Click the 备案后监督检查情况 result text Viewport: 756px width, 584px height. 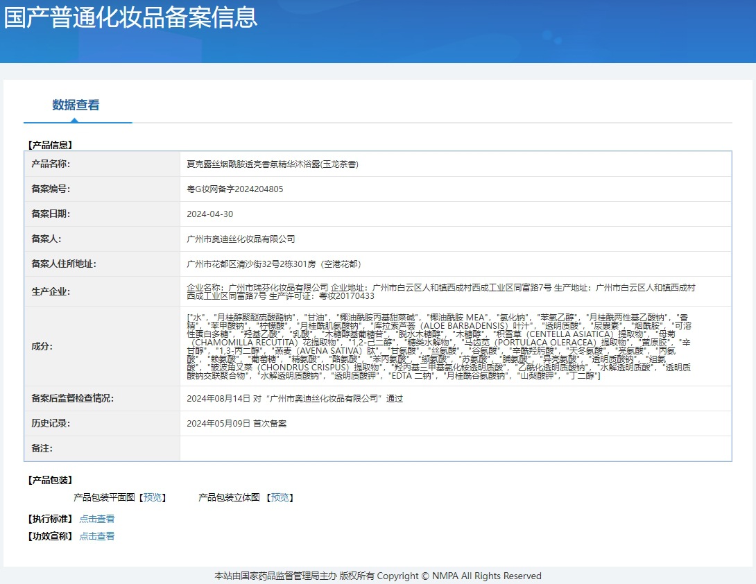tap(295, 399)
